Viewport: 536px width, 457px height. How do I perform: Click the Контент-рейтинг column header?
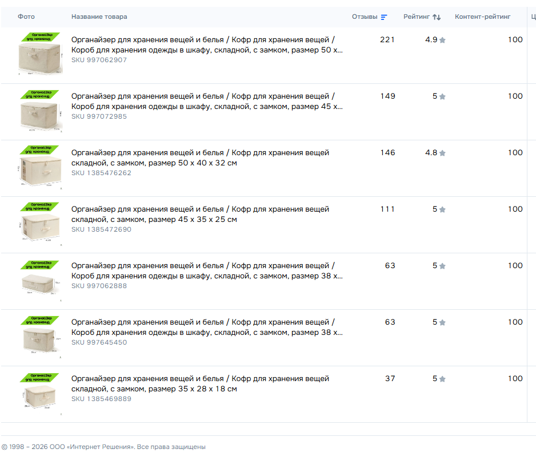(x=482, y=17)
